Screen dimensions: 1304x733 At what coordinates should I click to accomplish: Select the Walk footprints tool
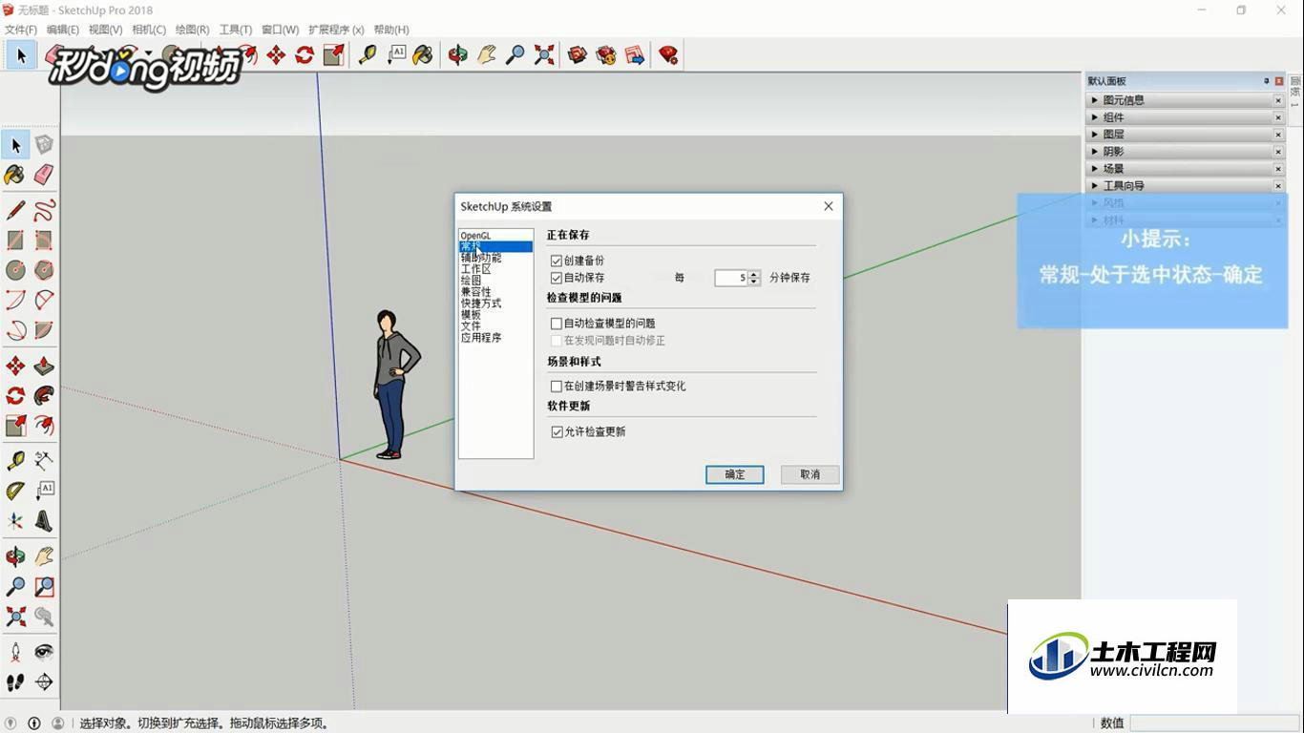(x=15, y=682)
